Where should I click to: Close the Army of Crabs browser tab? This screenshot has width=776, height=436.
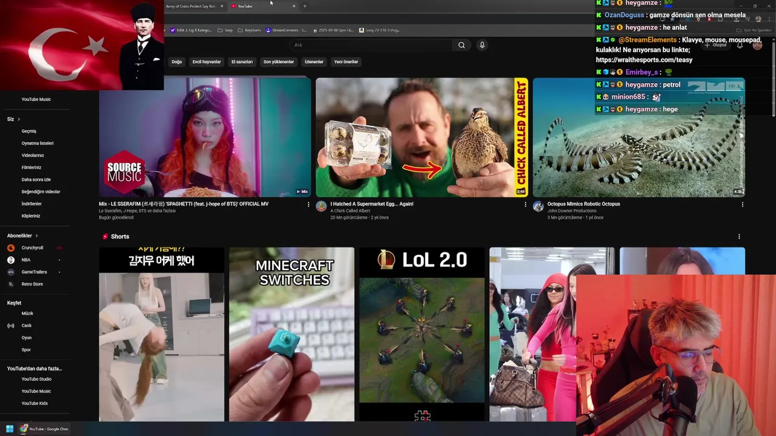click(222, 6)
